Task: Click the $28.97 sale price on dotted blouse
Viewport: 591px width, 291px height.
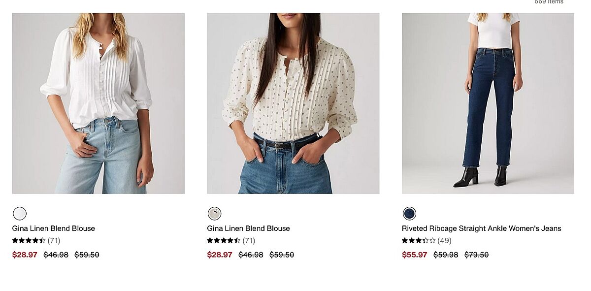Action: [x=220, y=255]
